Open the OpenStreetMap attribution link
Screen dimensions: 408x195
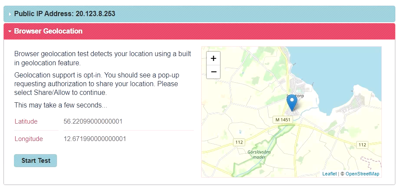coord(362,174)
